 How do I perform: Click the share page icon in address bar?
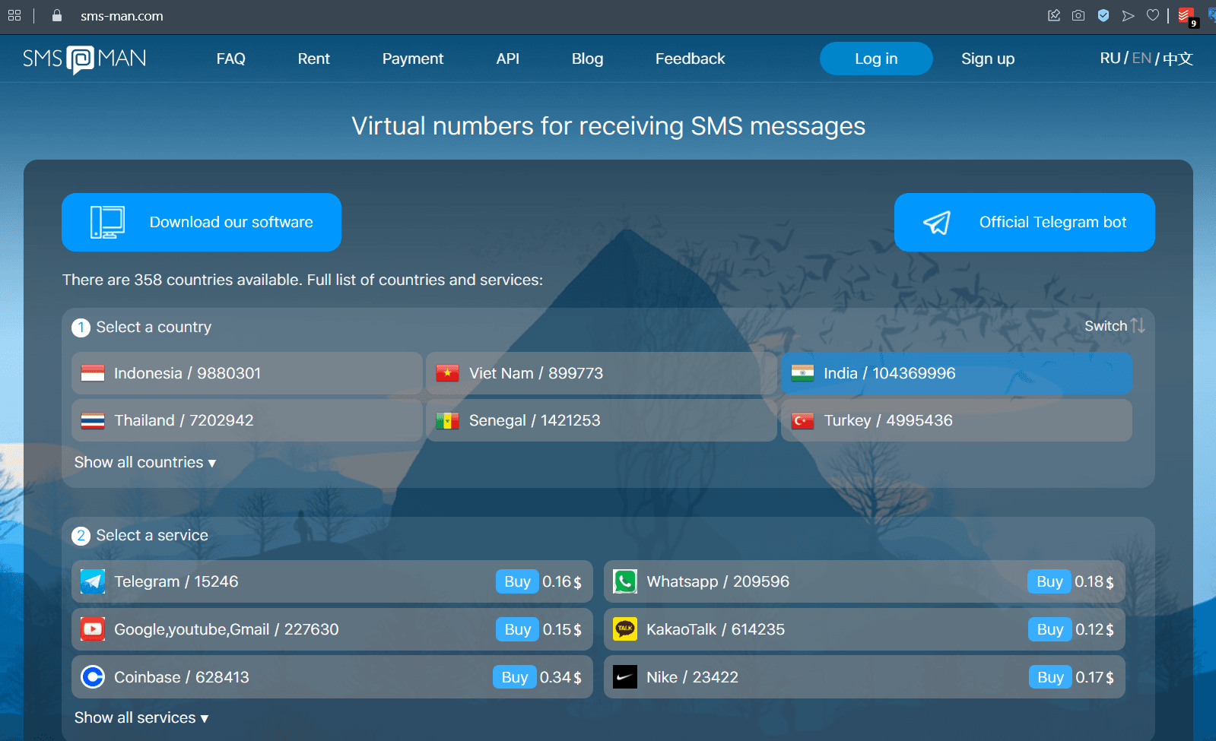1054,15
